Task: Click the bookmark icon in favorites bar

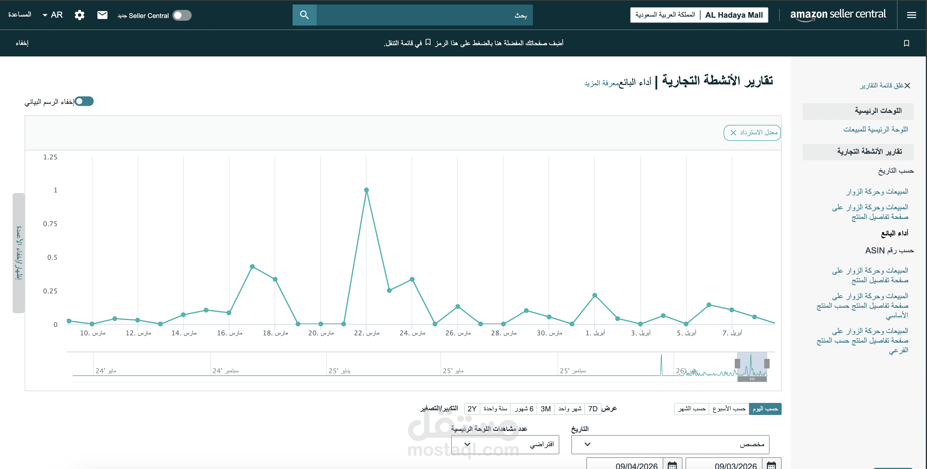Action: (906, 43)
